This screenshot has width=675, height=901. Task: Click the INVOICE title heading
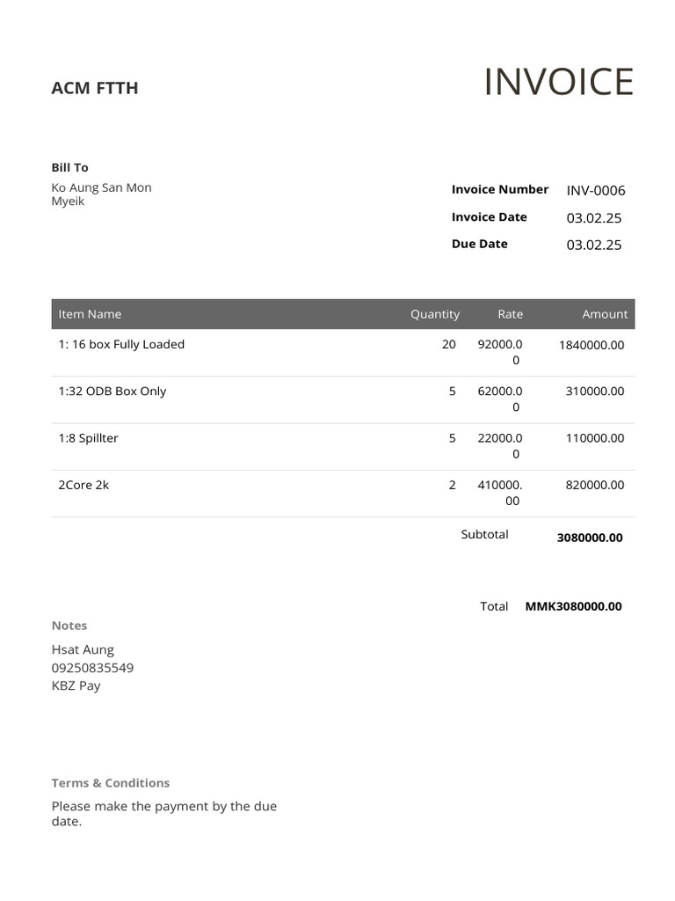point(558,82)
